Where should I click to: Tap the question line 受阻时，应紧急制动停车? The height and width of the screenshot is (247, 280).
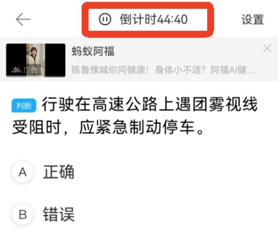(x=108, y=127)
